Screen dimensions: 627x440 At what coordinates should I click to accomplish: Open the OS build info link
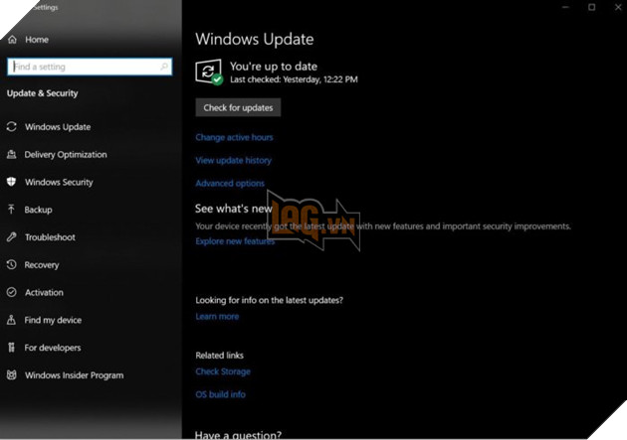click(x=220, y=394)
